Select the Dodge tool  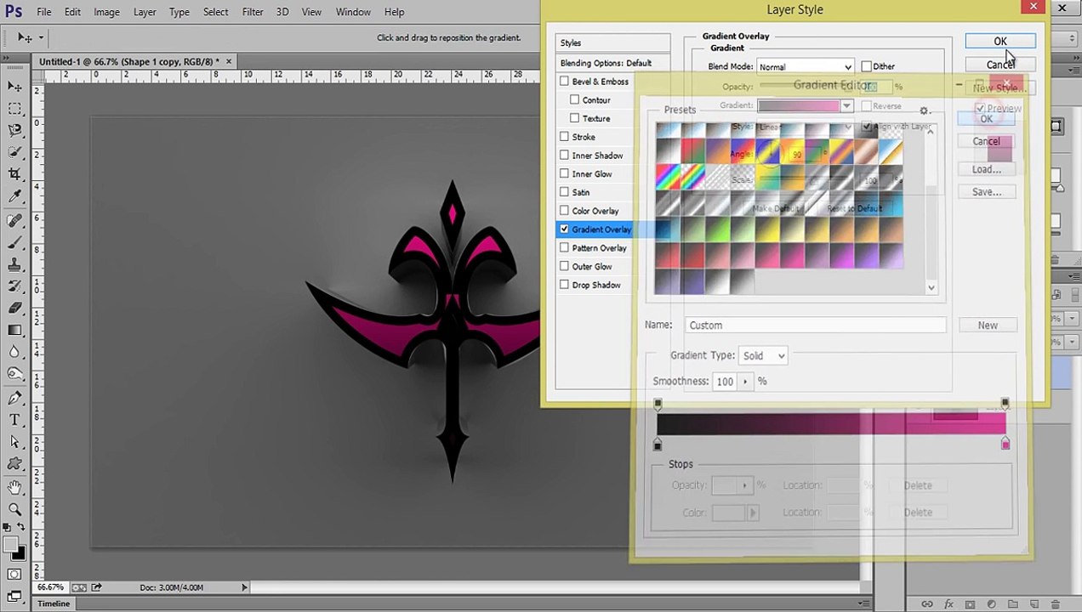coord(15,374)
